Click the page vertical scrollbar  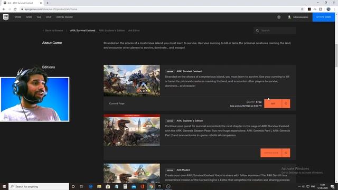coord(336,55)
